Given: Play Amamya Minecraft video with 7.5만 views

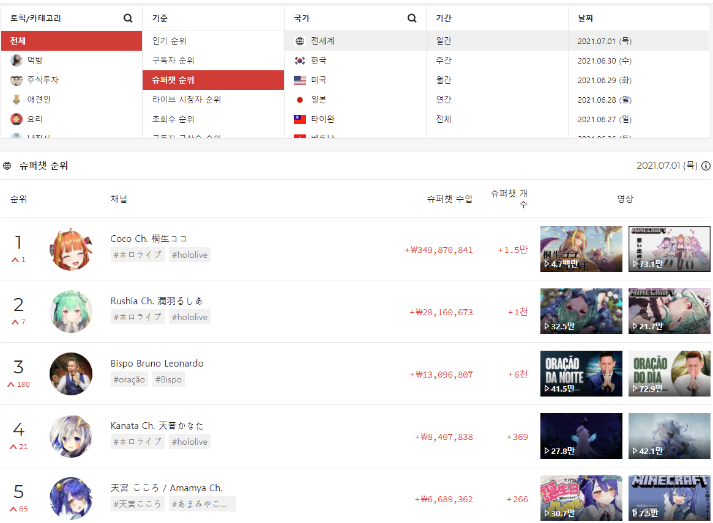Looking at the screenshot, I should tap(670, 498).
